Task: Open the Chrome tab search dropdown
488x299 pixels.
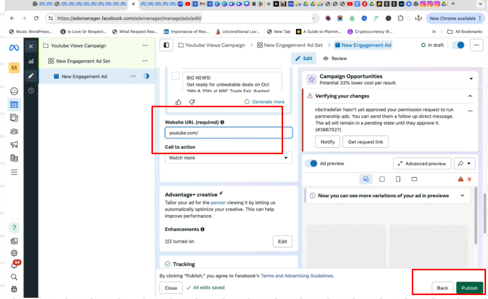Action: coord(480,4)
